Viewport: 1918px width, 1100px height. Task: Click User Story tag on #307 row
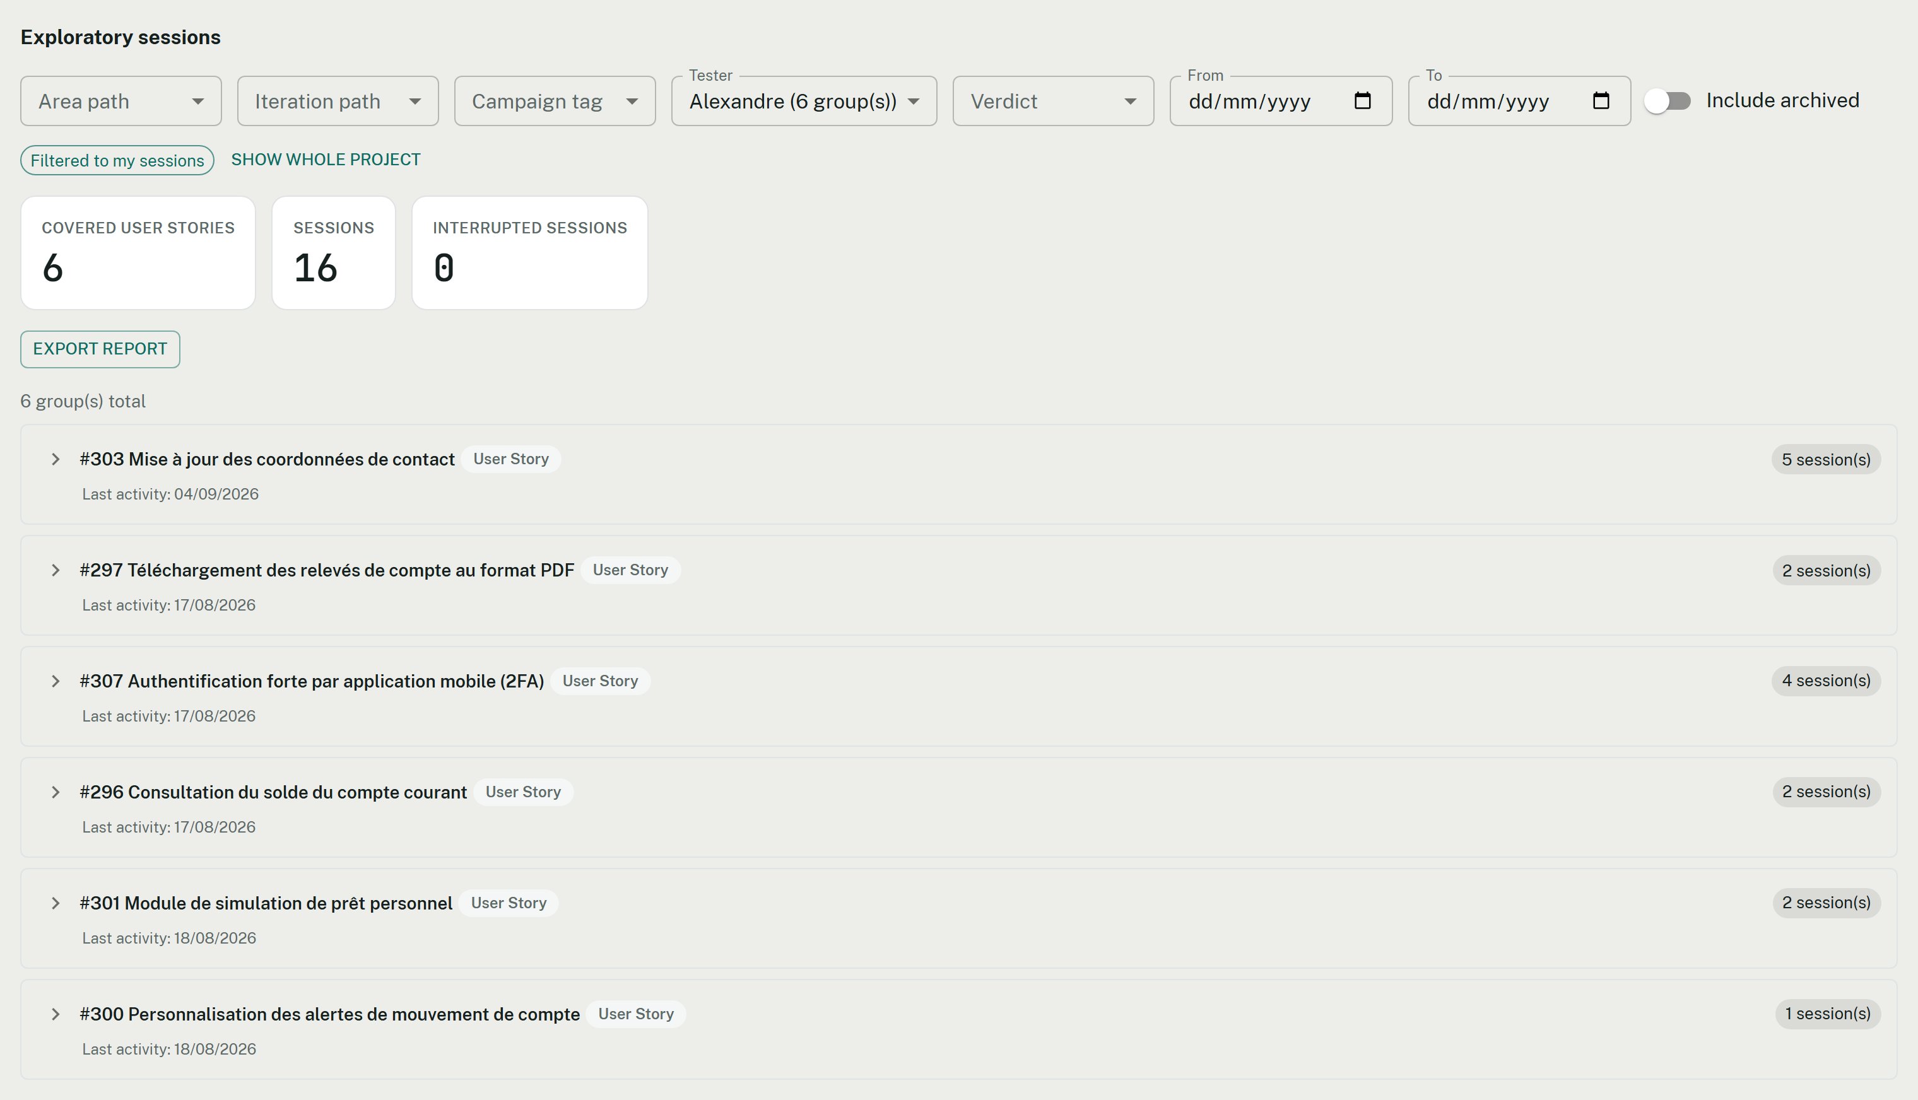[x=600, y=681]
